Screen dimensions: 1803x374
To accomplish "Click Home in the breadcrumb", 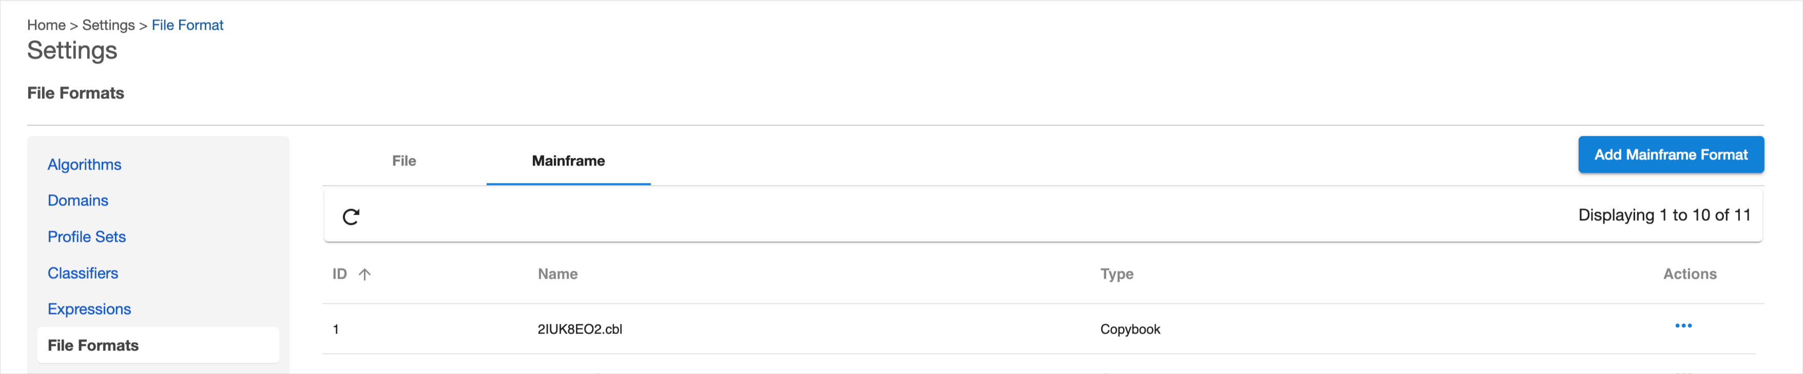I will (x=46, y=25).
